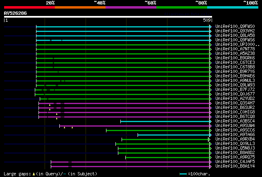Screen dimensions: 262x177
Task: Select the UniRef100_Q5N8J3 text
Action: point(235,148)
